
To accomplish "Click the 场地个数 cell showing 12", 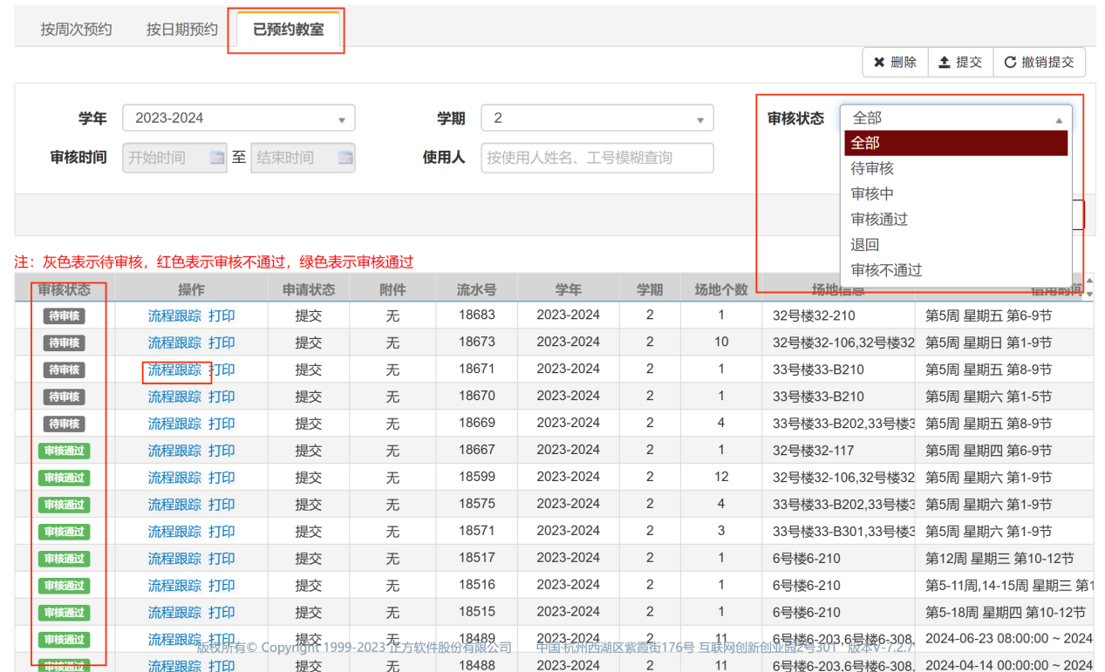I will pyautogui.click(x=721, y=478).
